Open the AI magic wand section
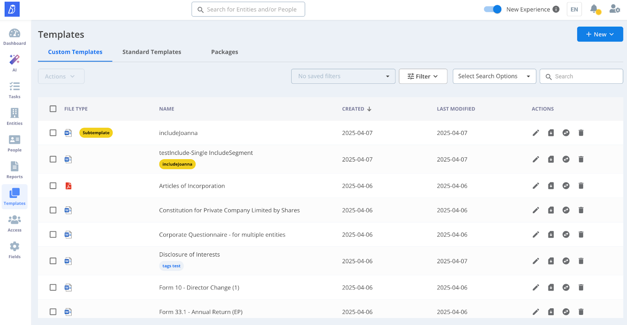This screenshot has height=325, width=627. click(14, 63)
